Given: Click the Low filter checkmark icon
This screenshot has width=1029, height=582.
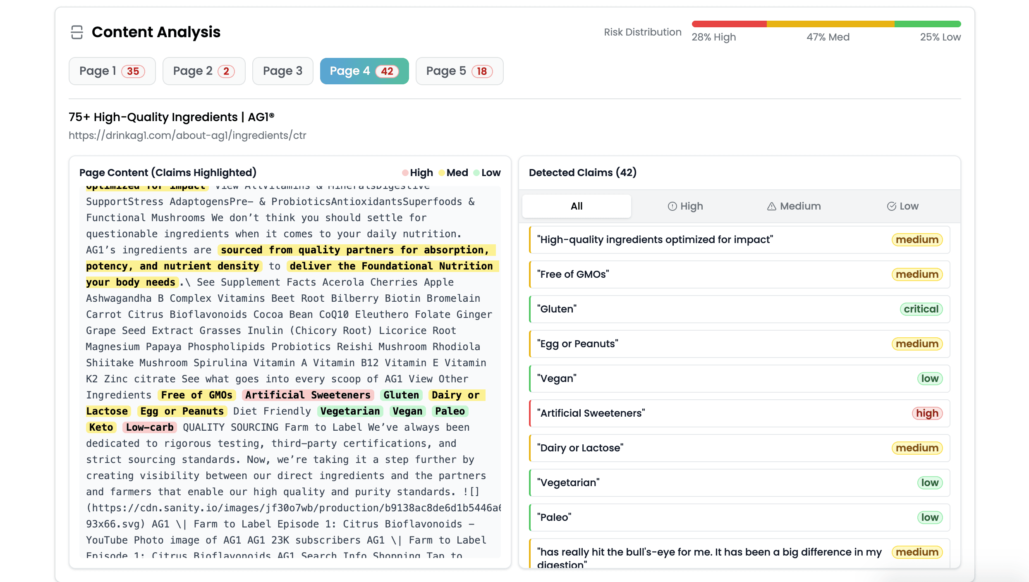Looking at the screenshot, I should click(891, 206).
